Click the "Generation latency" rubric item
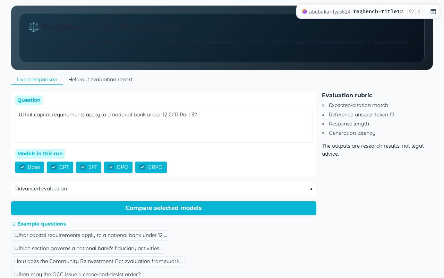Viewport: 444px width, 278px height. (352, 133)
